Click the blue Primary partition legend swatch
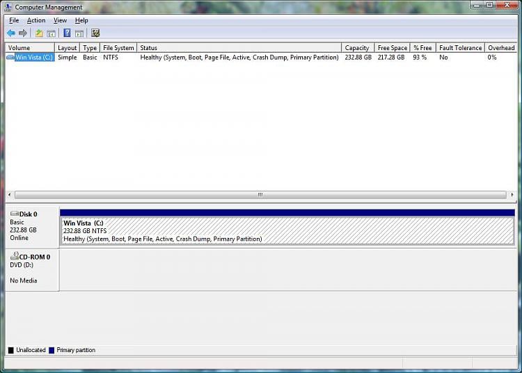The height and width of the screenshot is (373, 522). coord(52,350)
